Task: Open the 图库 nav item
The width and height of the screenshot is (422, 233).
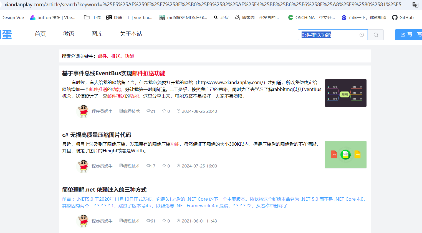Action: (x=97, y=34)
